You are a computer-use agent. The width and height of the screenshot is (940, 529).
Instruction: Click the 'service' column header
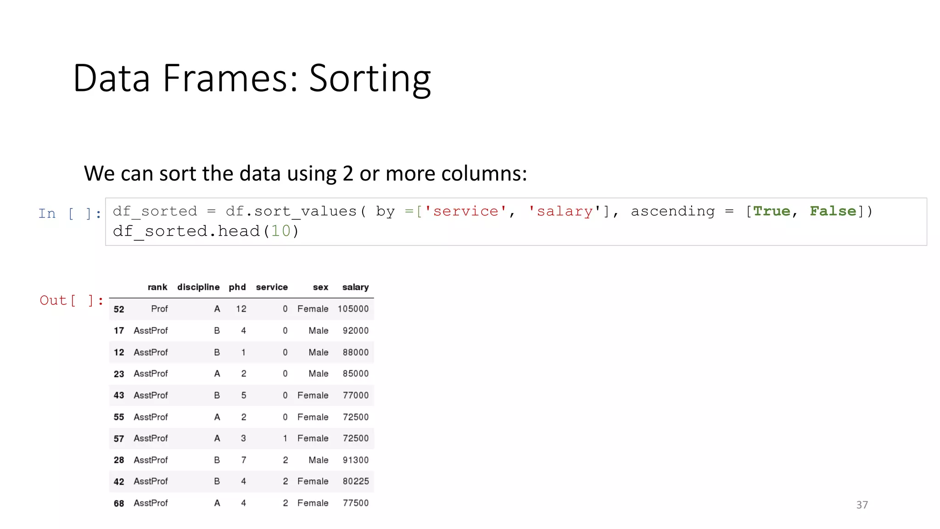pyautogui.click(x=272, y=287)
